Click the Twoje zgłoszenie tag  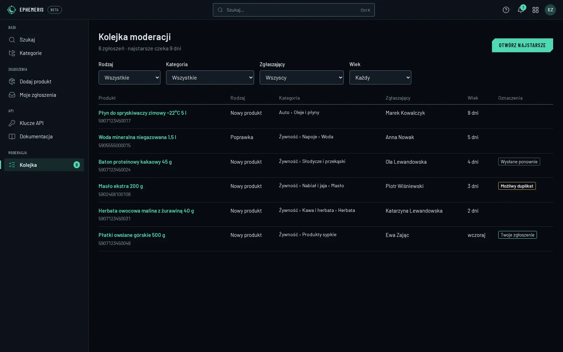click(x=518, y=235)
